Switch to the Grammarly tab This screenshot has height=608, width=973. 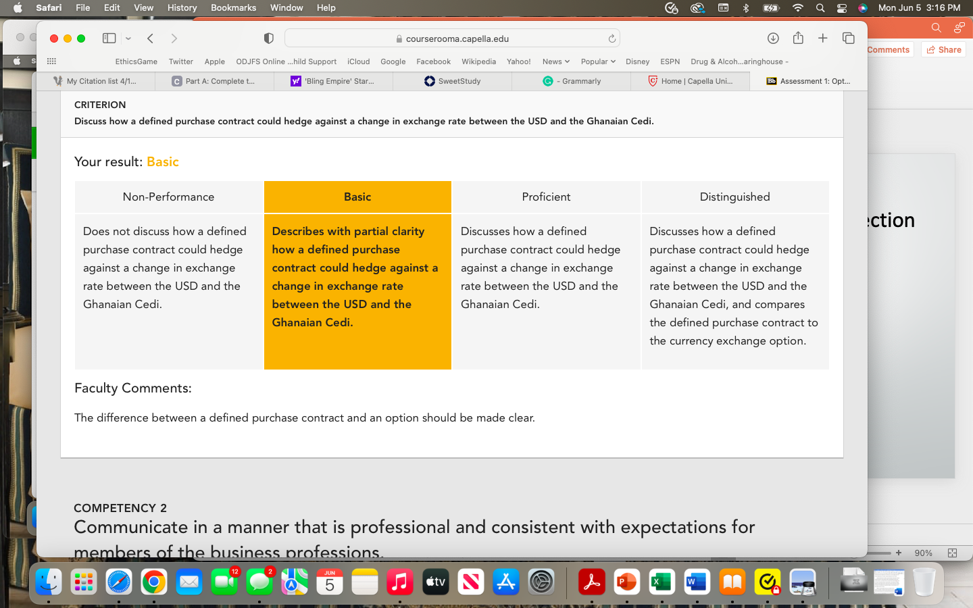tap(572, 81)
